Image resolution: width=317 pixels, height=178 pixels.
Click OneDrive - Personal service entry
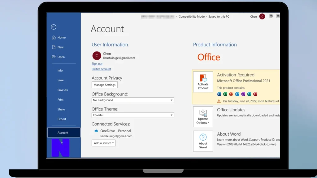(116, 131)
